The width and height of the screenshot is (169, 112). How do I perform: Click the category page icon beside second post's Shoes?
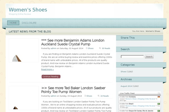coord(85,96)
